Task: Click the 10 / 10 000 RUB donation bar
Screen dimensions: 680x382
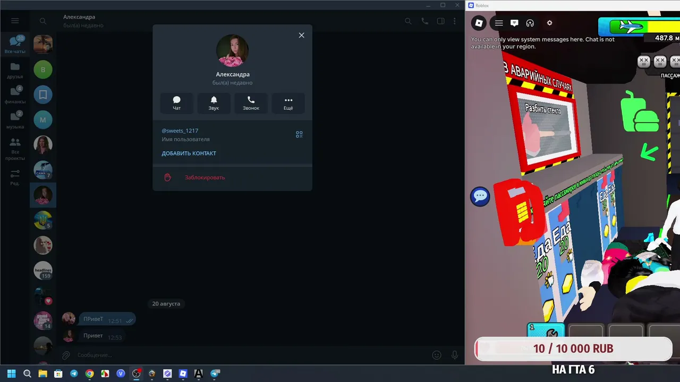Action: click(573, 349)
